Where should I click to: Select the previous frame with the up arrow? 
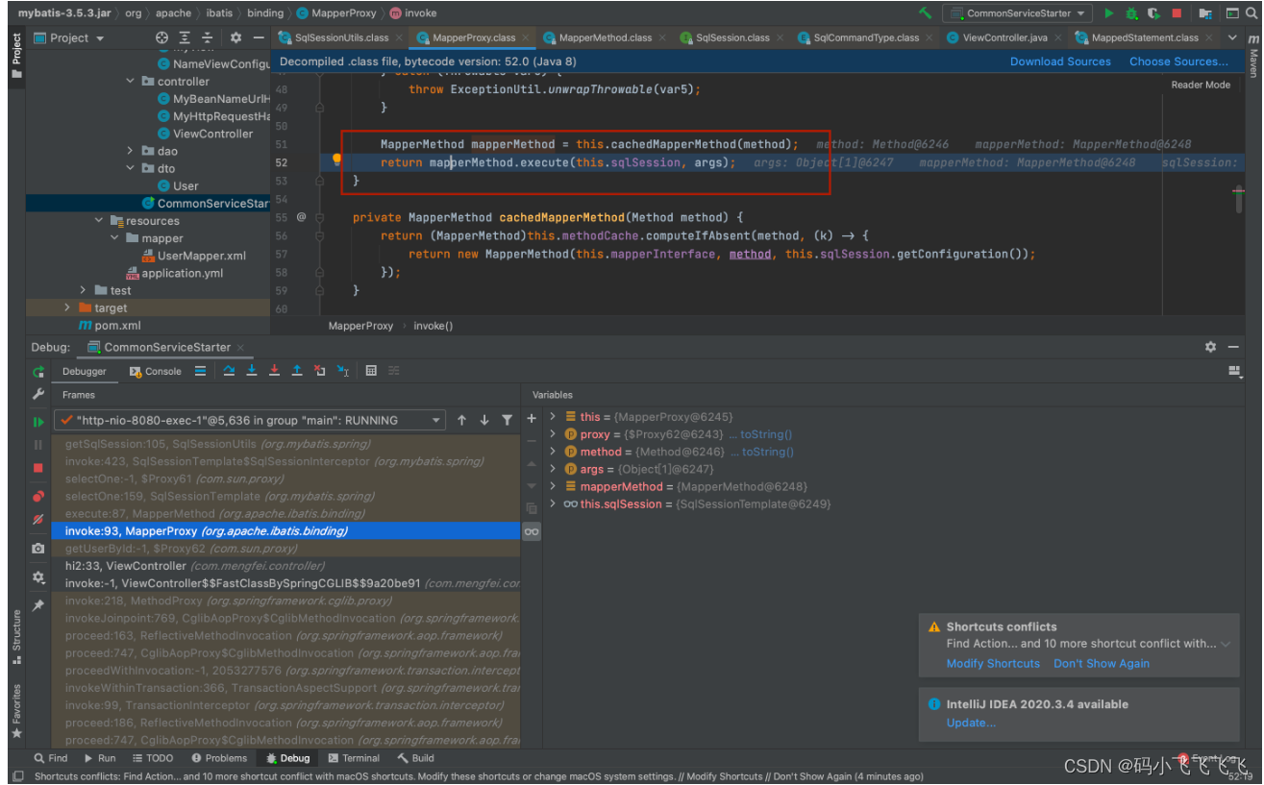pos(462,420)
